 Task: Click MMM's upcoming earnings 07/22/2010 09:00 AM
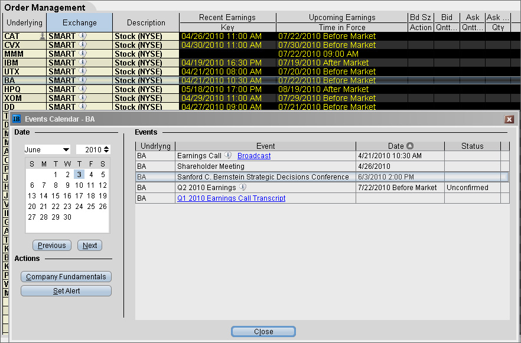[342, 54]
